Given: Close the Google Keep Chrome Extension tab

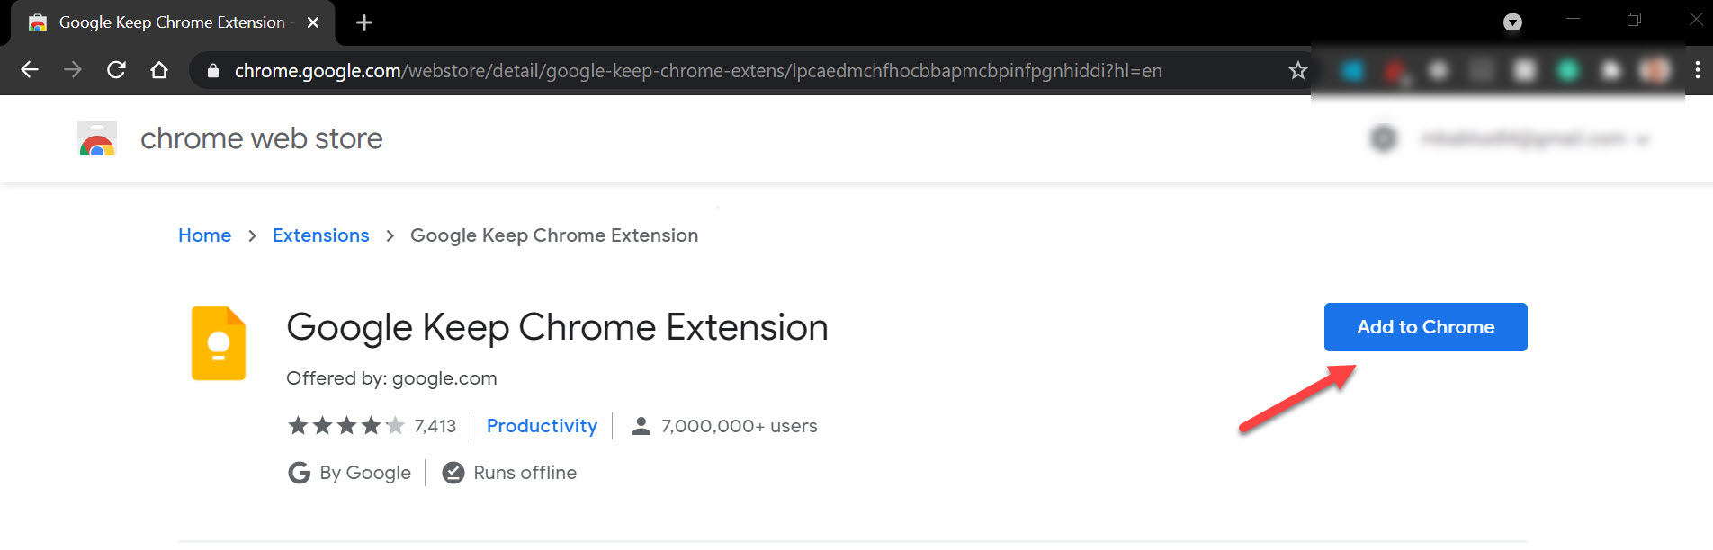Looking at the screenshot, I should click(313, 22).
